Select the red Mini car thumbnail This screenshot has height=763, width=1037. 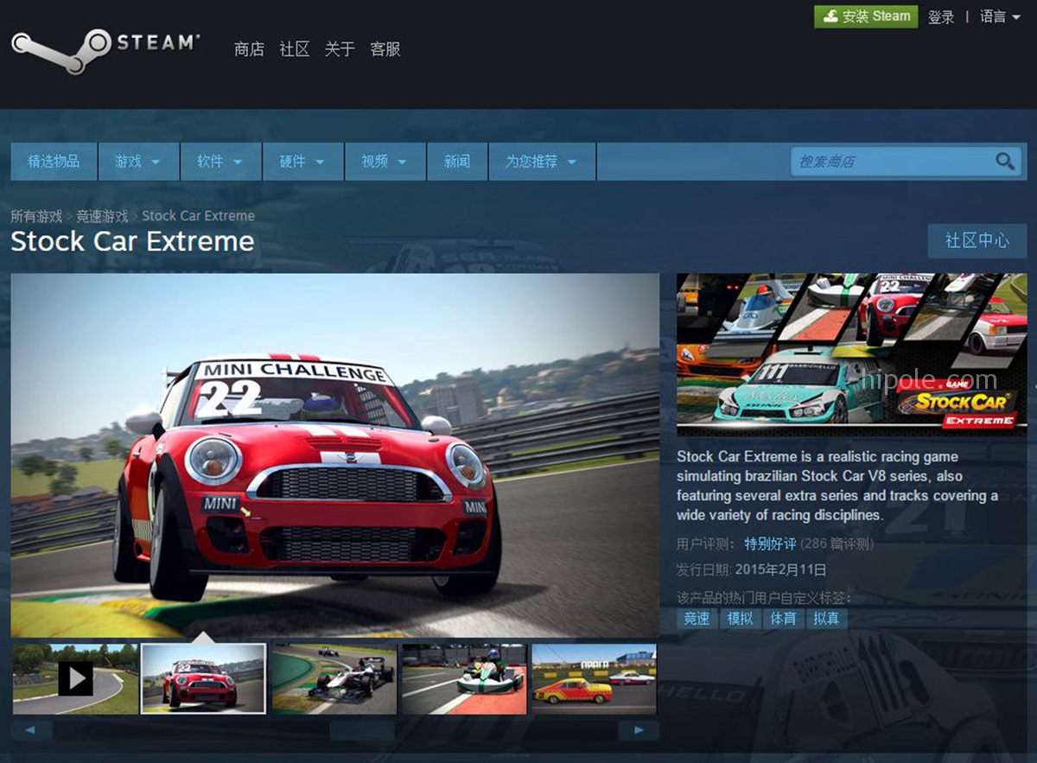pyautogui.click(x=204, y=678)
